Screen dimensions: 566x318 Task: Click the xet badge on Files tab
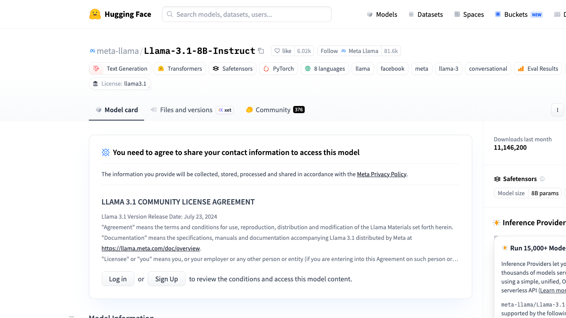(225, 110)
